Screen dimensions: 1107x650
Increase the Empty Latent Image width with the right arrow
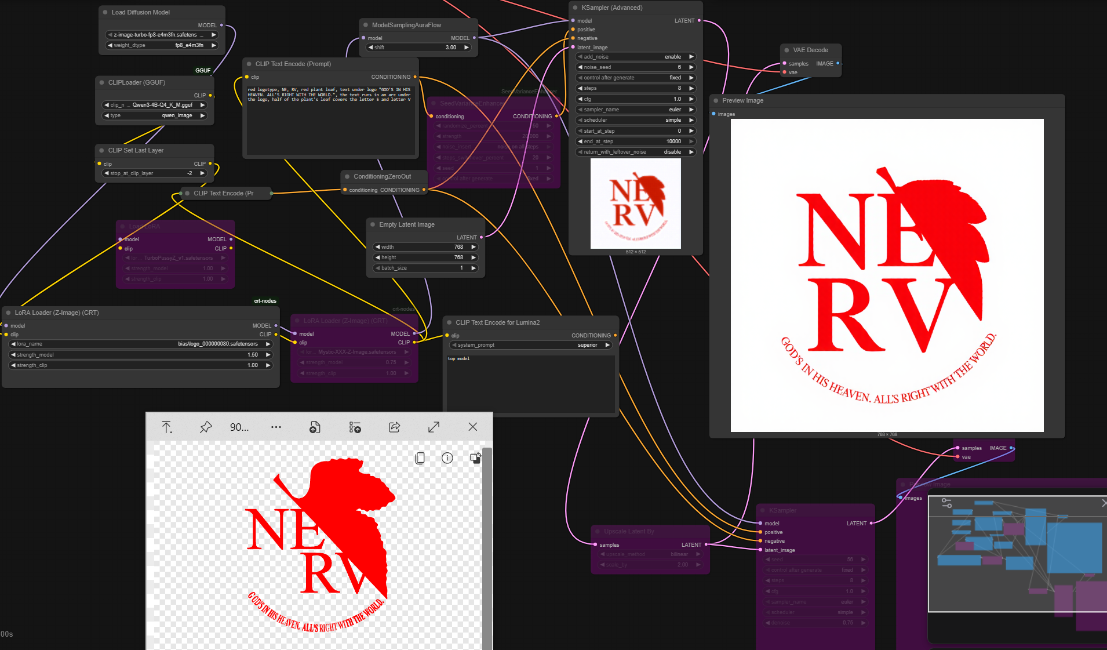pos(474,247)
